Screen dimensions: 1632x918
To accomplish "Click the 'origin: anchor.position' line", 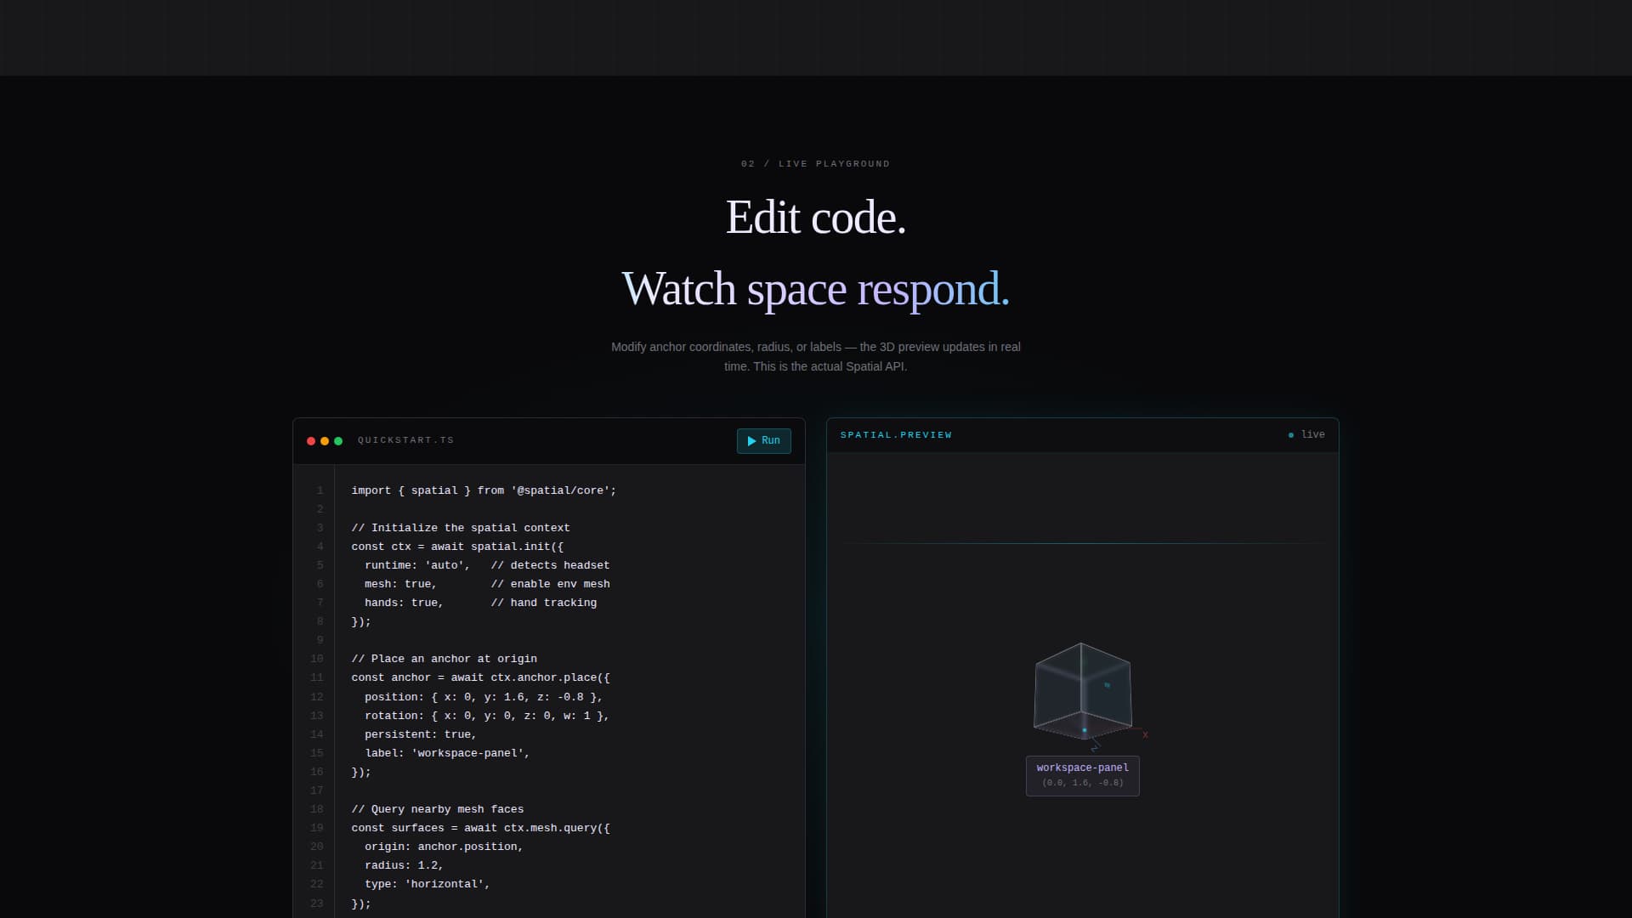I will [444, 847].
